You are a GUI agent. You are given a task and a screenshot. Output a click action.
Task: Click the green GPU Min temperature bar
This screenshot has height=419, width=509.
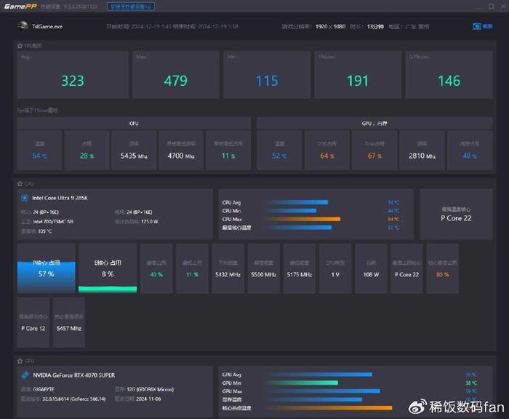tap(302, 383)
